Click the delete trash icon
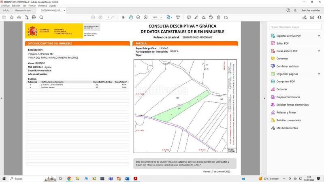This screenshot has height=182, width=324. (219, 17)
